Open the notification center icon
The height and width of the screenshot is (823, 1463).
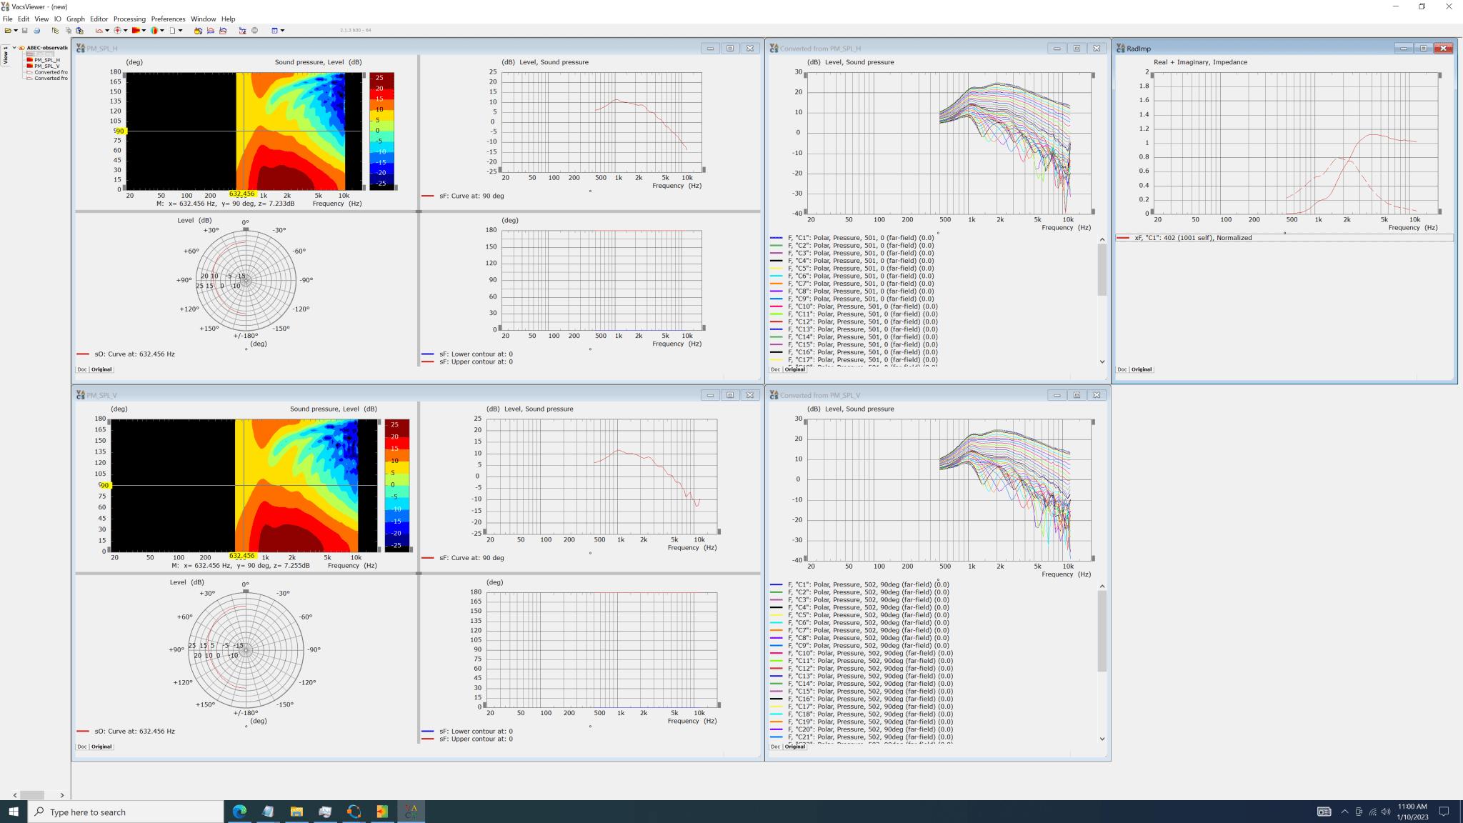tap(1444, 812)
